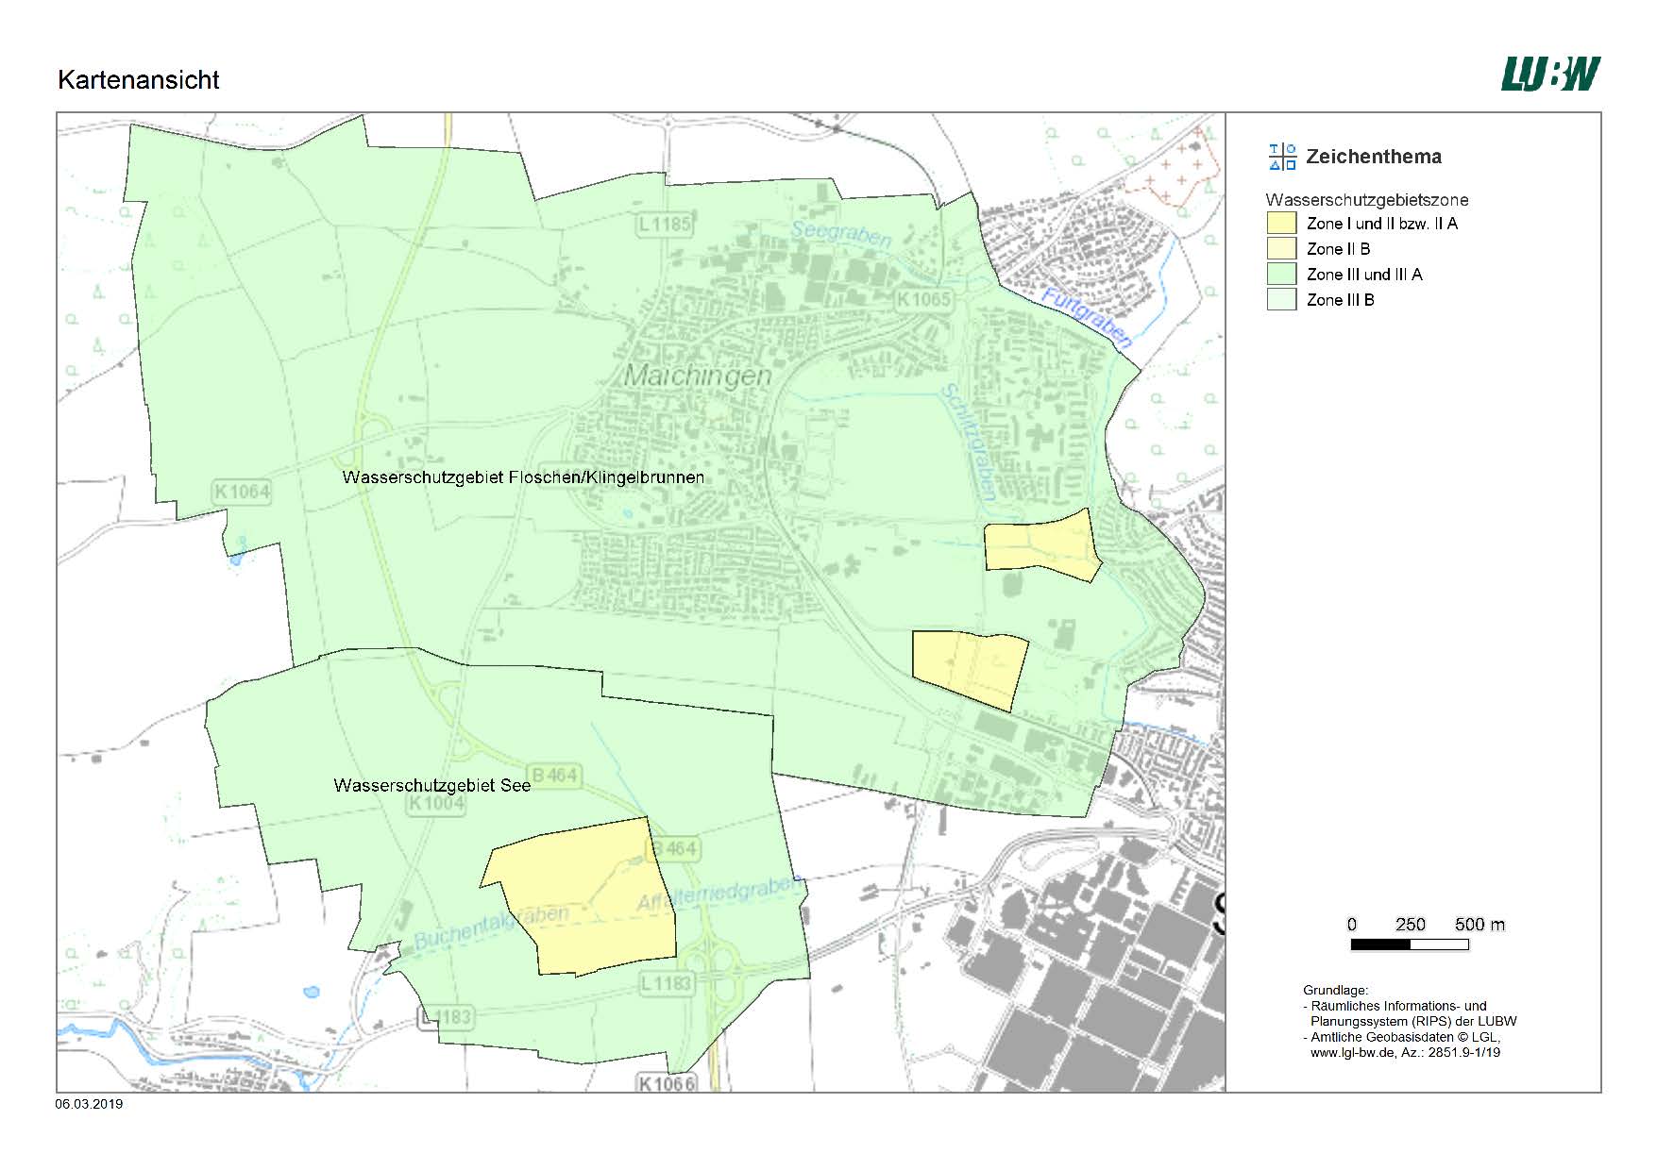Click the L1185 road shield

665,225
